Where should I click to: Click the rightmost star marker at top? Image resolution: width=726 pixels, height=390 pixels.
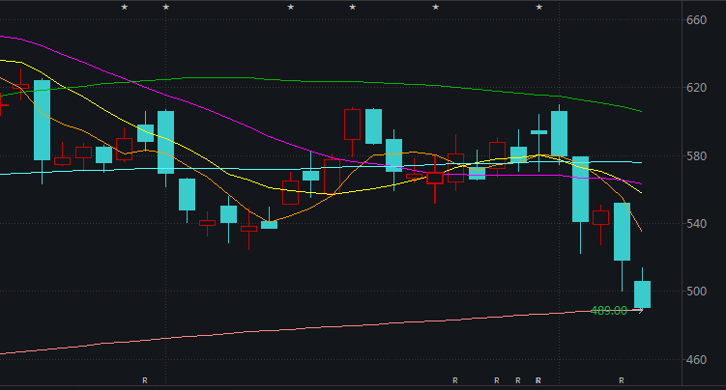(x=539, y=8)
